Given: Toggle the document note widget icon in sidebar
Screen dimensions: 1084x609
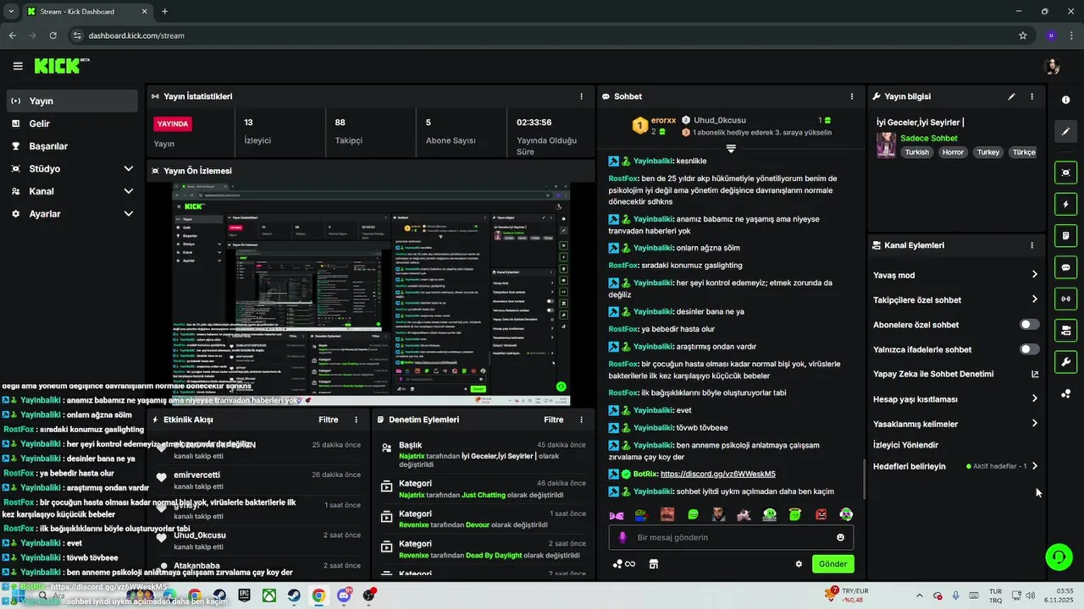Looking at the screenshot, I should (1065, 236).
